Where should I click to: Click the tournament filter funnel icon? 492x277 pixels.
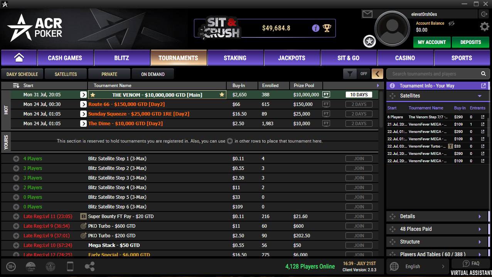[350, 74]
